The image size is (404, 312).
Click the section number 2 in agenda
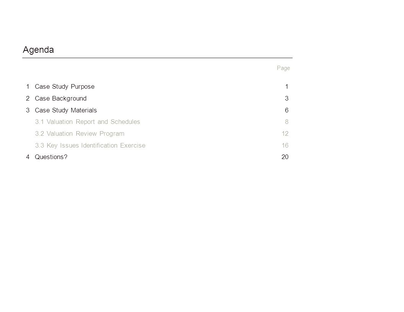tap(28, 99)
